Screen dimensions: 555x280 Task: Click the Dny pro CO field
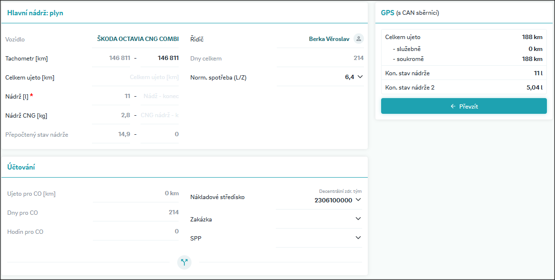point(136,212)
